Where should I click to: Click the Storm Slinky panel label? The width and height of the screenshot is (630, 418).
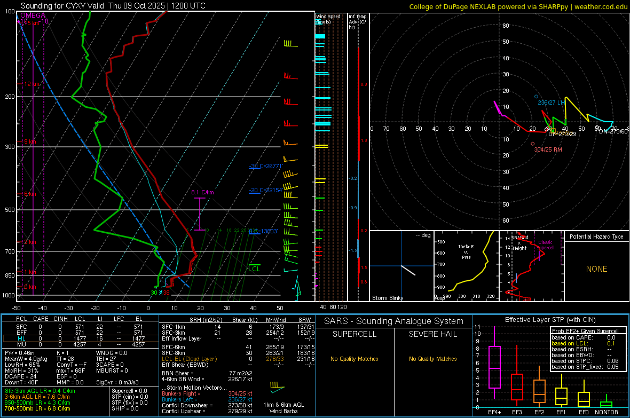tap(388, 298)
